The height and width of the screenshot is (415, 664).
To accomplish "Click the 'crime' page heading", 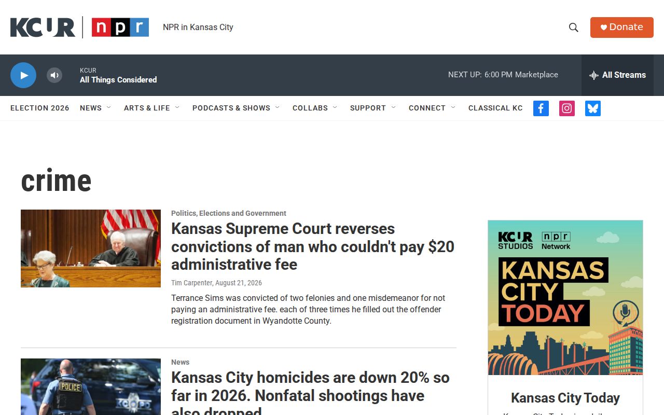I will (x=56, y=181).
